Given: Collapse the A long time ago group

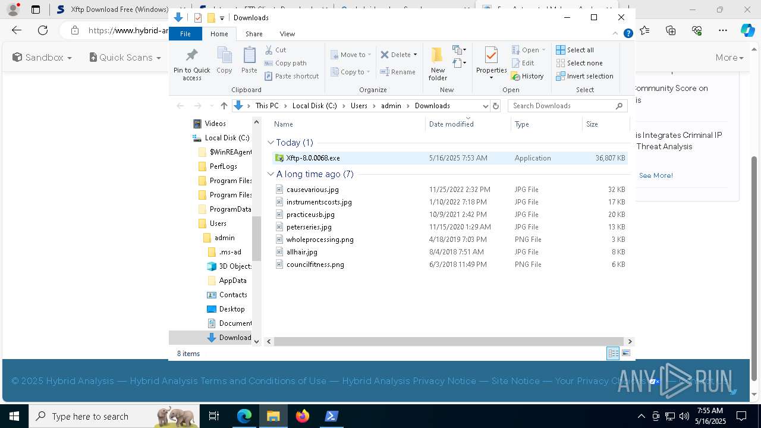Looking at the screenshot, I should (271, 174).
